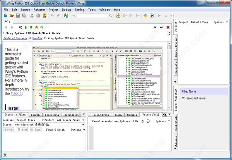Click the Undo arrow icon
The width and height of the screenshot is (232, 160).
52,15
